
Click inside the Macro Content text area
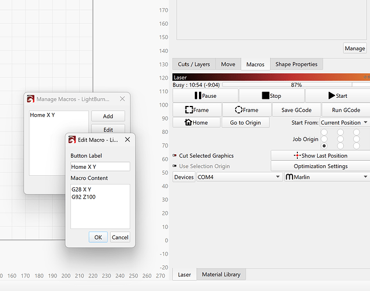(100, 207)
